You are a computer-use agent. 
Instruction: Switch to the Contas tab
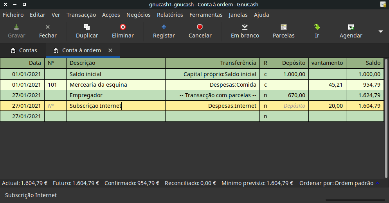coord(23,50)
